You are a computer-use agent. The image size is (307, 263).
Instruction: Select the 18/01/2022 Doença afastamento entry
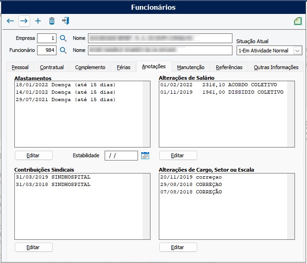click(x=65, y=85)
